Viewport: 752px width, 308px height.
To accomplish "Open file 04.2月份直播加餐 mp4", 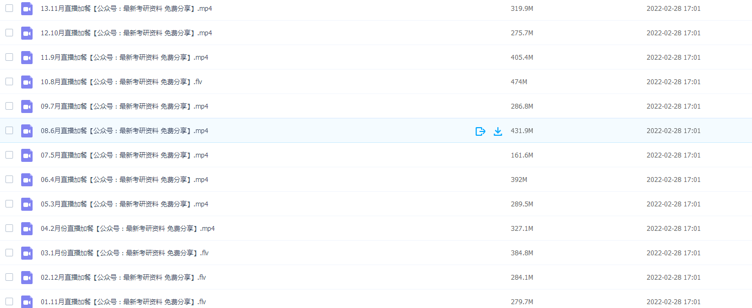I will pyautogui.click(x=128, y=229).
